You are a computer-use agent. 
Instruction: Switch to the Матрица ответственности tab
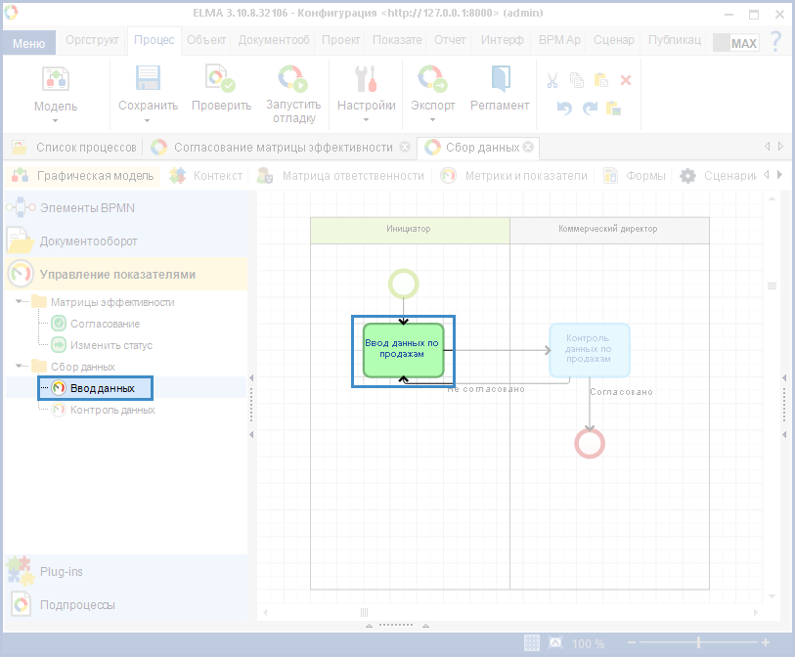352,176
